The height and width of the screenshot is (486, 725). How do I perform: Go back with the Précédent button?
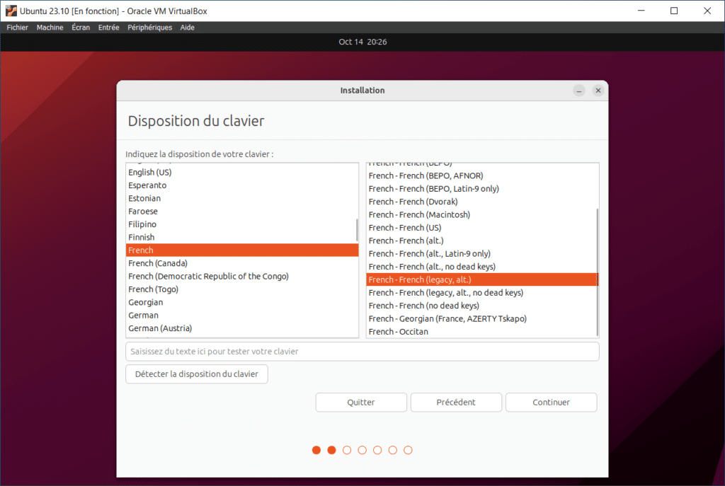click(x=456, y=403)
